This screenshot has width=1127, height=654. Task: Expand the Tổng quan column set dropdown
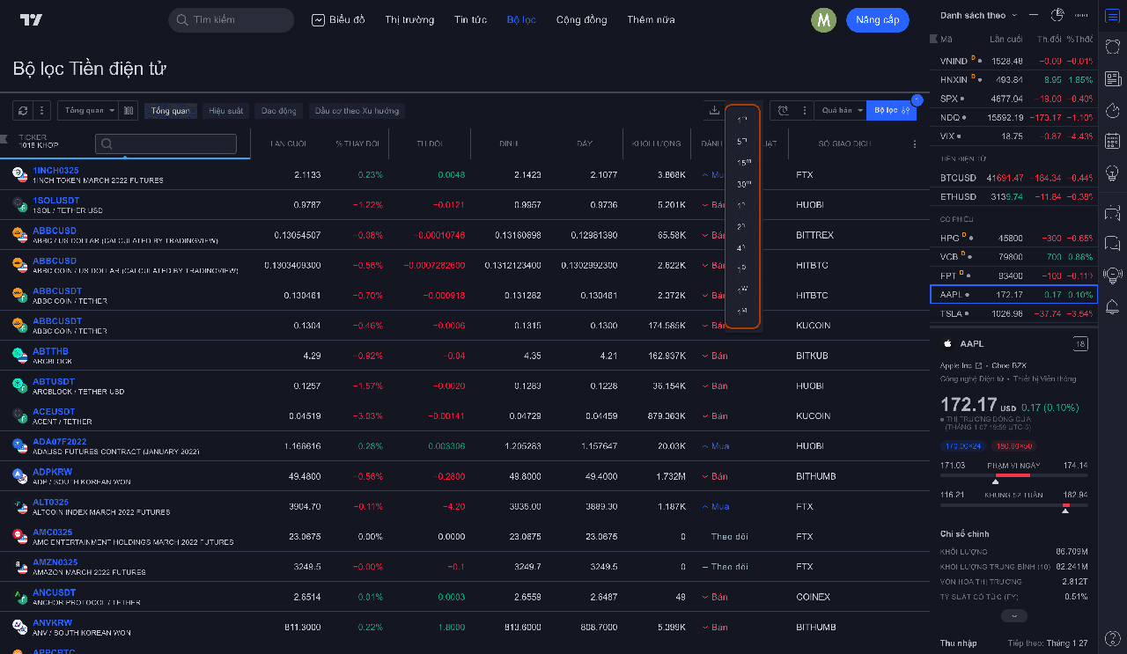pos(89,111)
